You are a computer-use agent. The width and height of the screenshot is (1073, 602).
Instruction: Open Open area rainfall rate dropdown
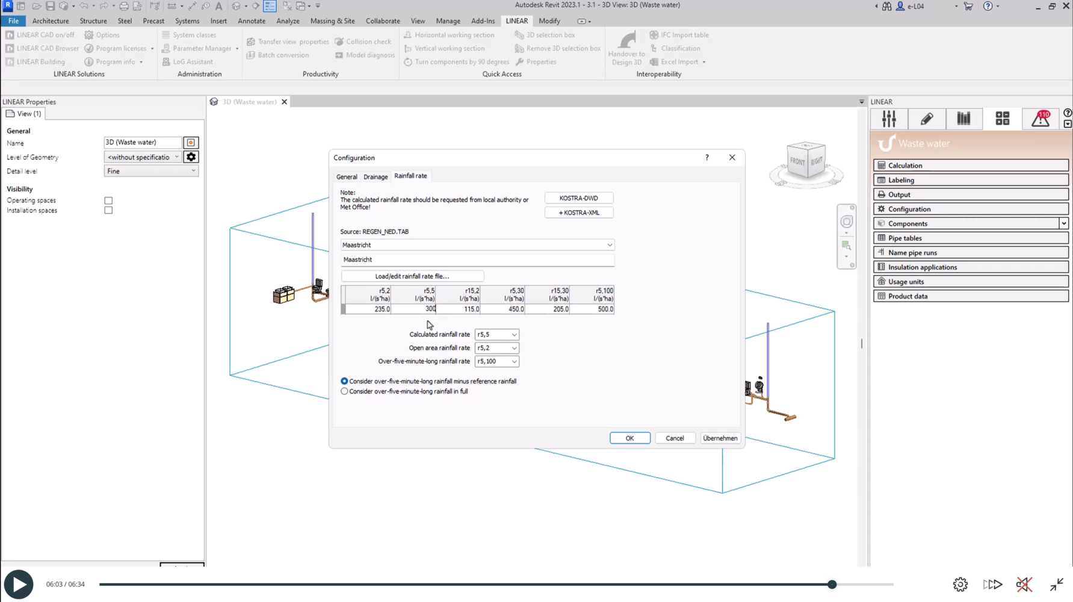click(x=496, y=348)
